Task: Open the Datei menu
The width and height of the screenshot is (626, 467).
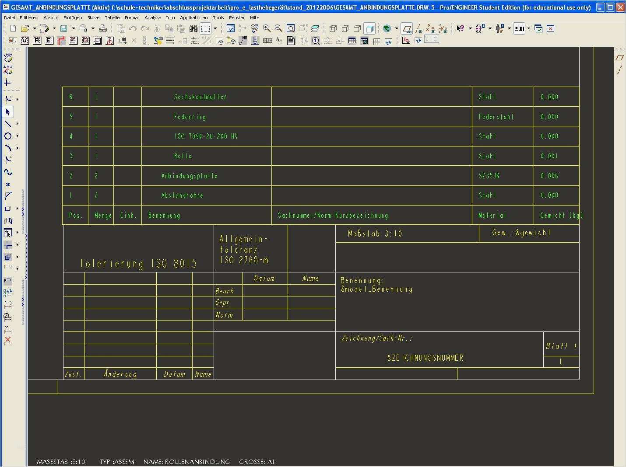Action: tap(9, 17)
